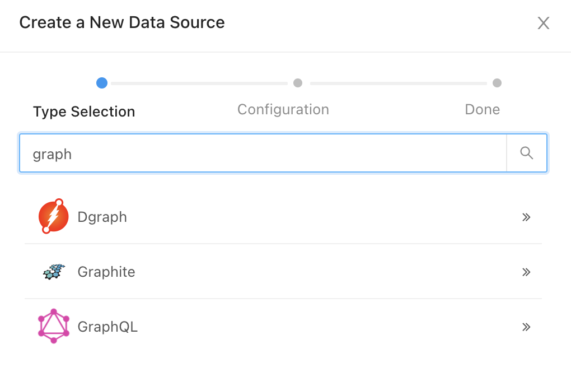571x372 pixels.
Task: Click the Graphite hexagon logo
Action: pos(54,272)
